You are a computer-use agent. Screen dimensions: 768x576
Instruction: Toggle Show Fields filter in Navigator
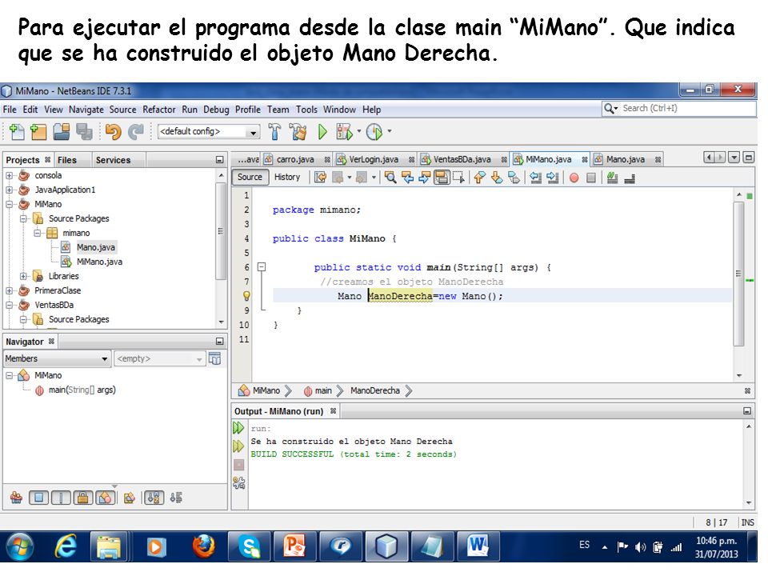(38, 498)
